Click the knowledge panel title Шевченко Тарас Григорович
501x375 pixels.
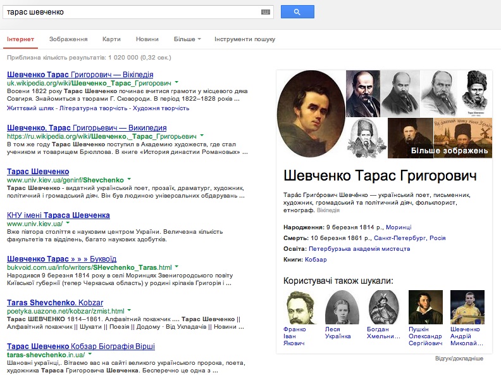(x=380, y=175)
